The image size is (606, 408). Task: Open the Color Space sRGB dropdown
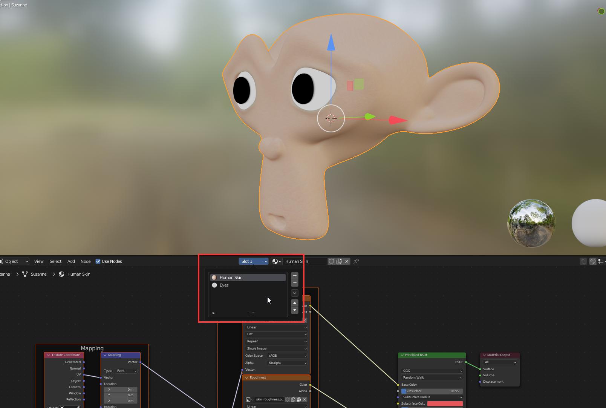coord(287,356)
